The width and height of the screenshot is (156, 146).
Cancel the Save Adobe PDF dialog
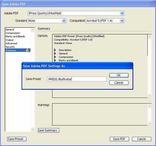pyautogui.click(x=142, y=139)
